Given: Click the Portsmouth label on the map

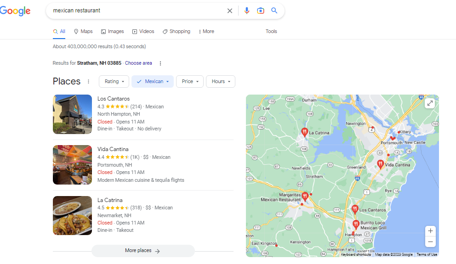Looking at the screenshot, I should 392,143.
